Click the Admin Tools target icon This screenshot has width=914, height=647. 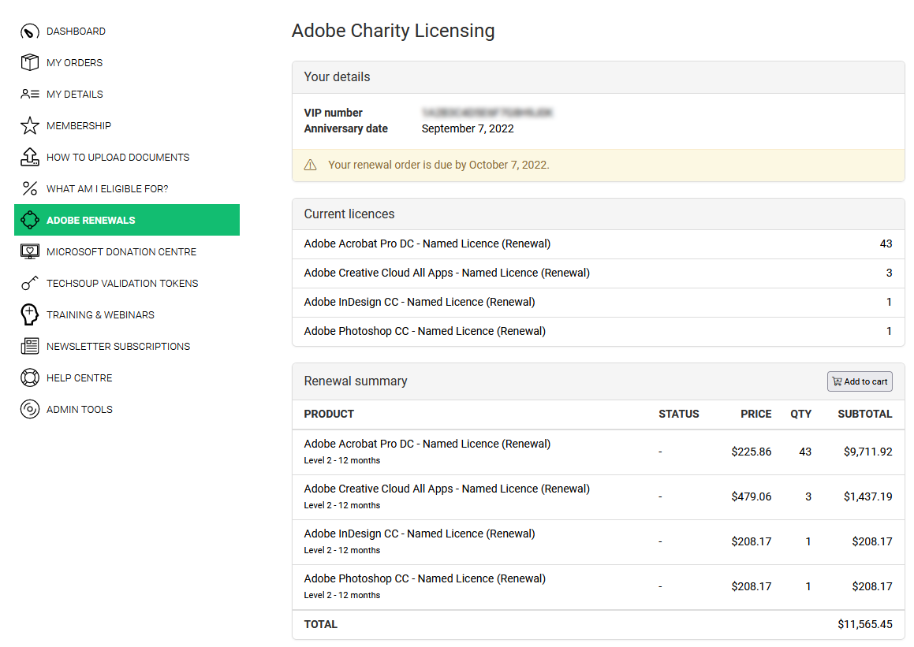tap(30, 409)
